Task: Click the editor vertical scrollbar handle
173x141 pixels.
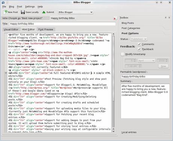Action: click(113, 68)
